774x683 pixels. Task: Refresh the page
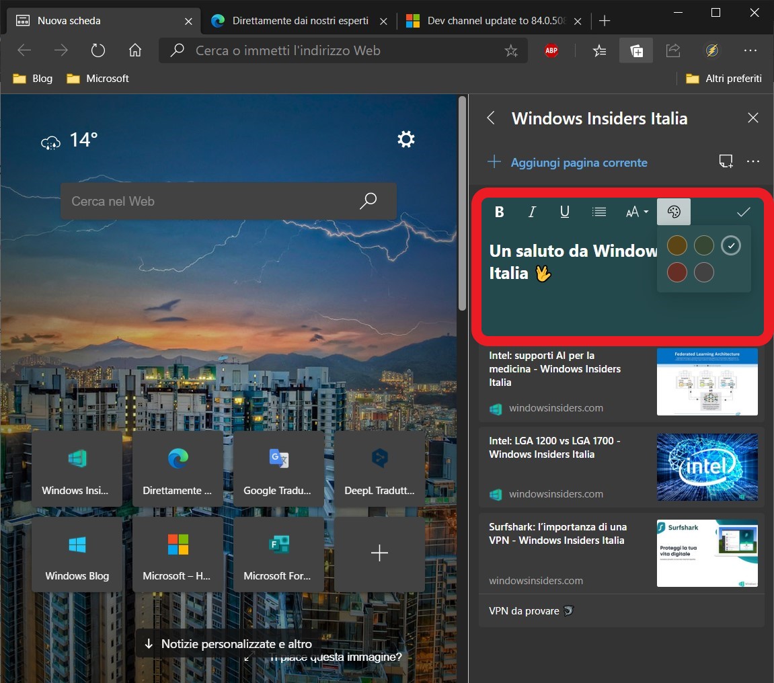[x=98, y=50]
